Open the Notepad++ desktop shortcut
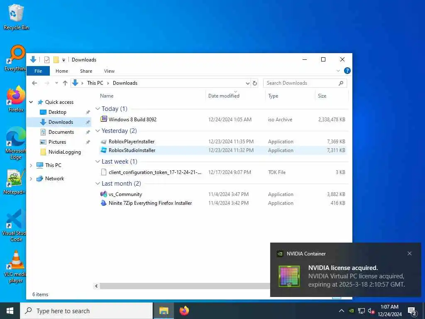425x319 pixels. (x=15, y=182)
